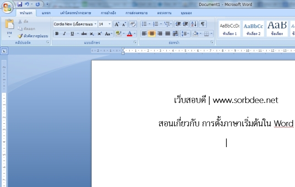Redo the last action
295x187 pixels.
click(38, 4)
